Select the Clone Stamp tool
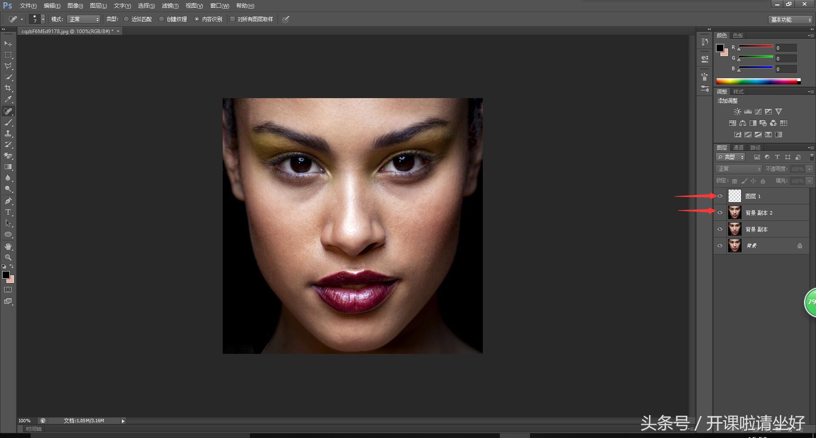 click(8, 133)
